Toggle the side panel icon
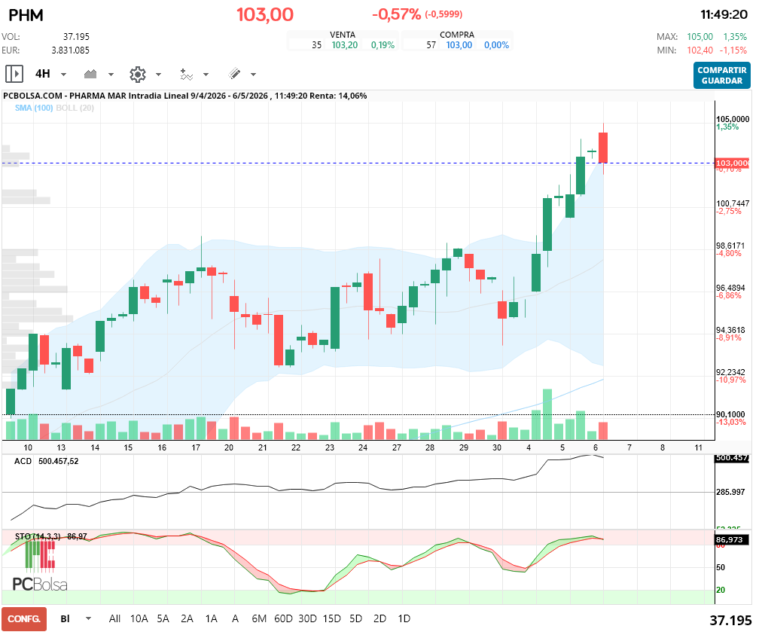The height and width of the screenshot is (635, 762). point(14,74)
